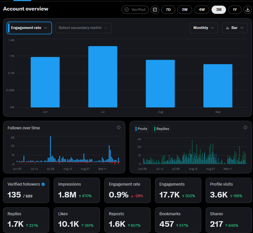Click the Verified followers card

click(26, 191)
